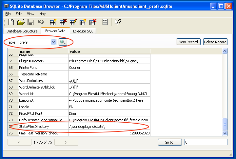Click the Create Index toolbar icon

pos(83,22)
